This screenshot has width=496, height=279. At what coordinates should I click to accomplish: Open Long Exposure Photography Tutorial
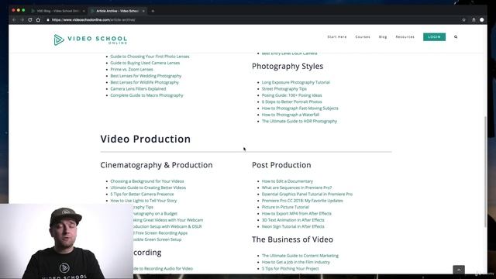click(295, 82)
